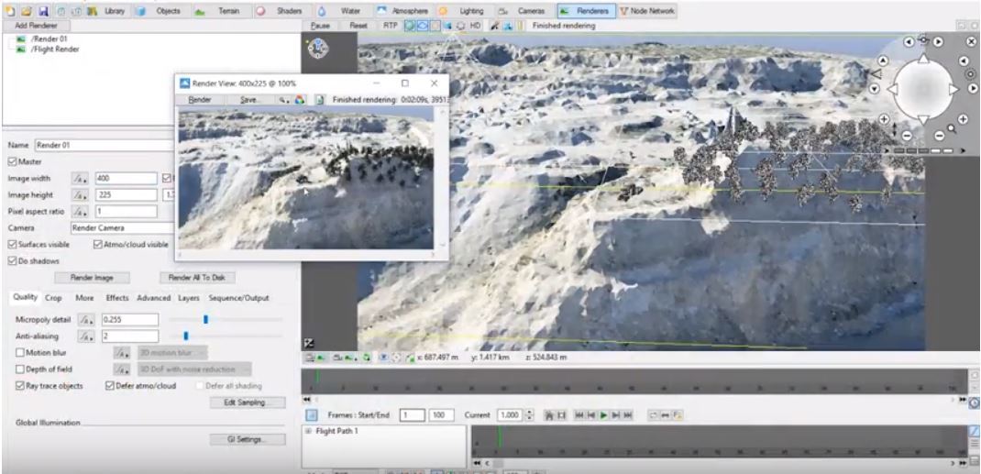Enable the Motion blur checkbox
Viewport: 981px width, 474px height.
point(20,353)
